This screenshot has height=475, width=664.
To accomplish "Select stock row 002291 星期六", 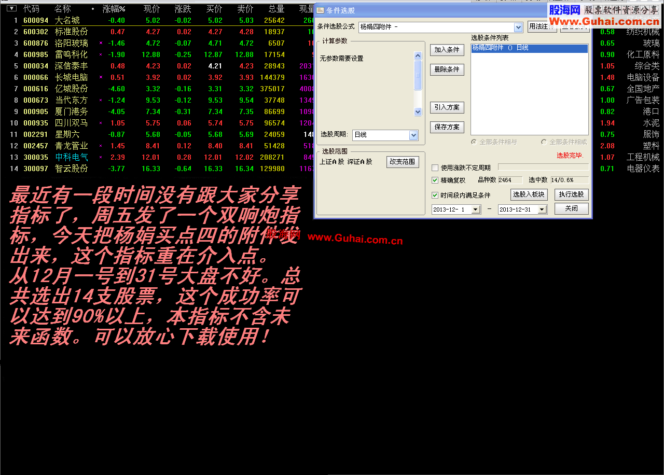I will pos(158,134).
